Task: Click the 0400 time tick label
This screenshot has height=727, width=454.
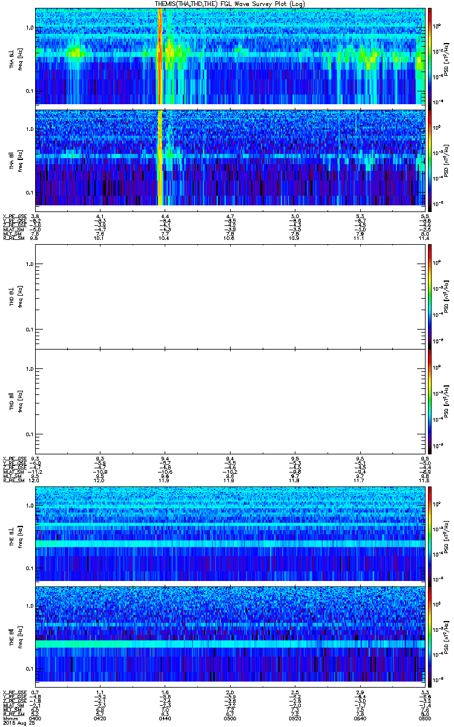Action: 36,717
